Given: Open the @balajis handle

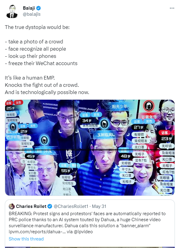Looking at the screenshot, I should pyautogui.click(x=32, y=14).
